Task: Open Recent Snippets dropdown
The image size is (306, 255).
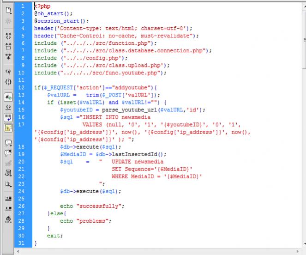Action: pyautogui.click(x=8, y=173)
